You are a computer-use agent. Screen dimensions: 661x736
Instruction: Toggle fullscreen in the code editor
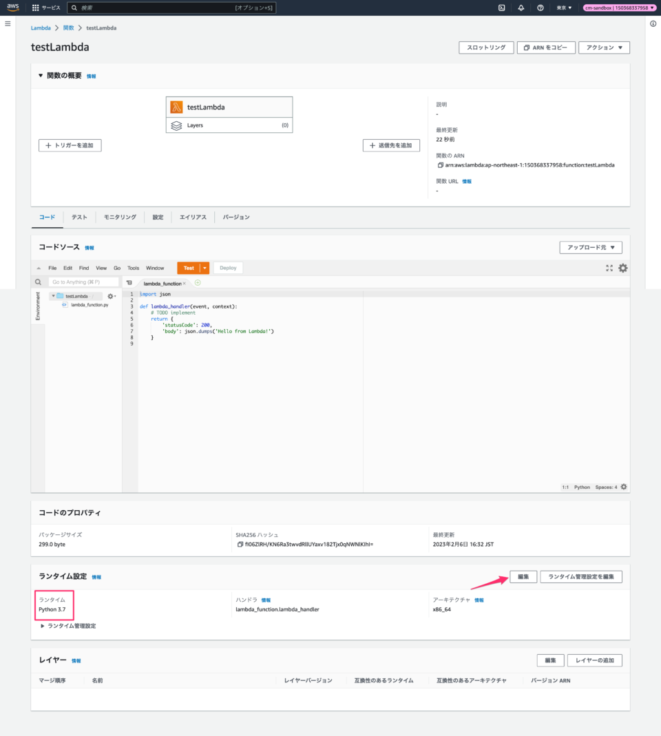609,268
